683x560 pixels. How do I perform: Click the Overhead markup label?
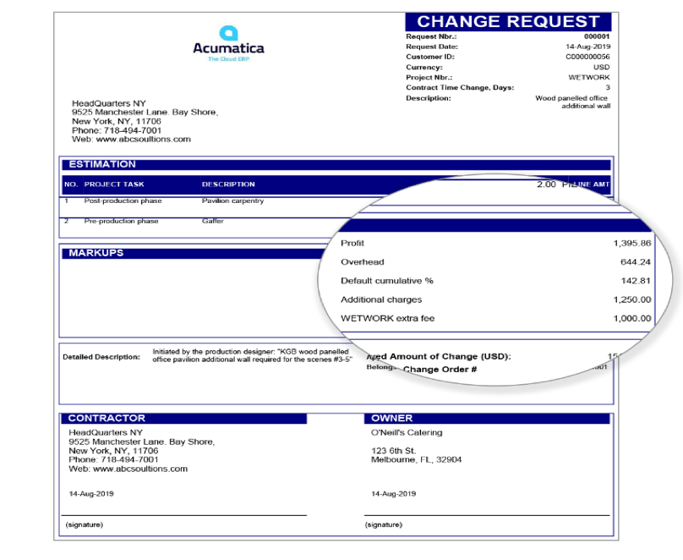tap(363, 262)
